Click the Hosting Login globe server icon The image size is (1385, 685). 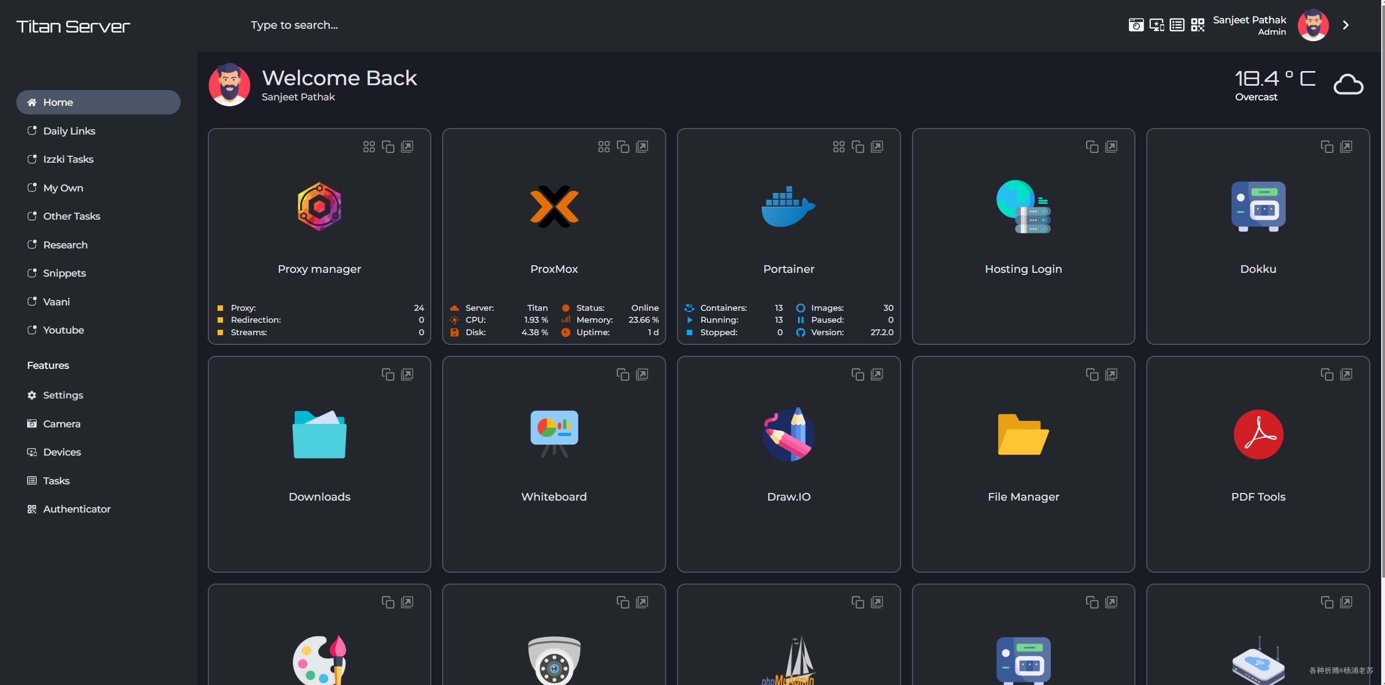[1023, 207]
